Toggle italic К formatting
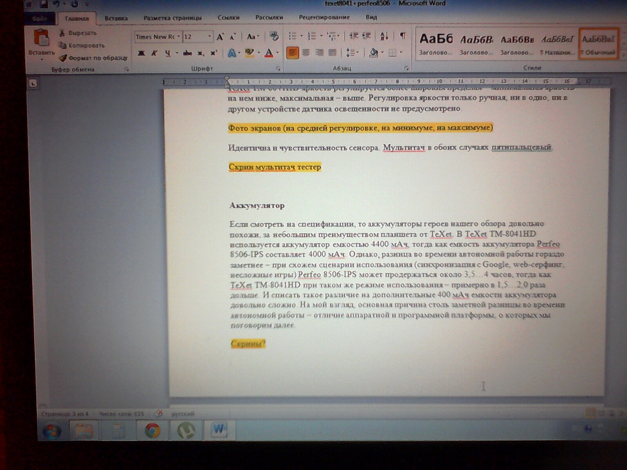 tap(154, 53)
